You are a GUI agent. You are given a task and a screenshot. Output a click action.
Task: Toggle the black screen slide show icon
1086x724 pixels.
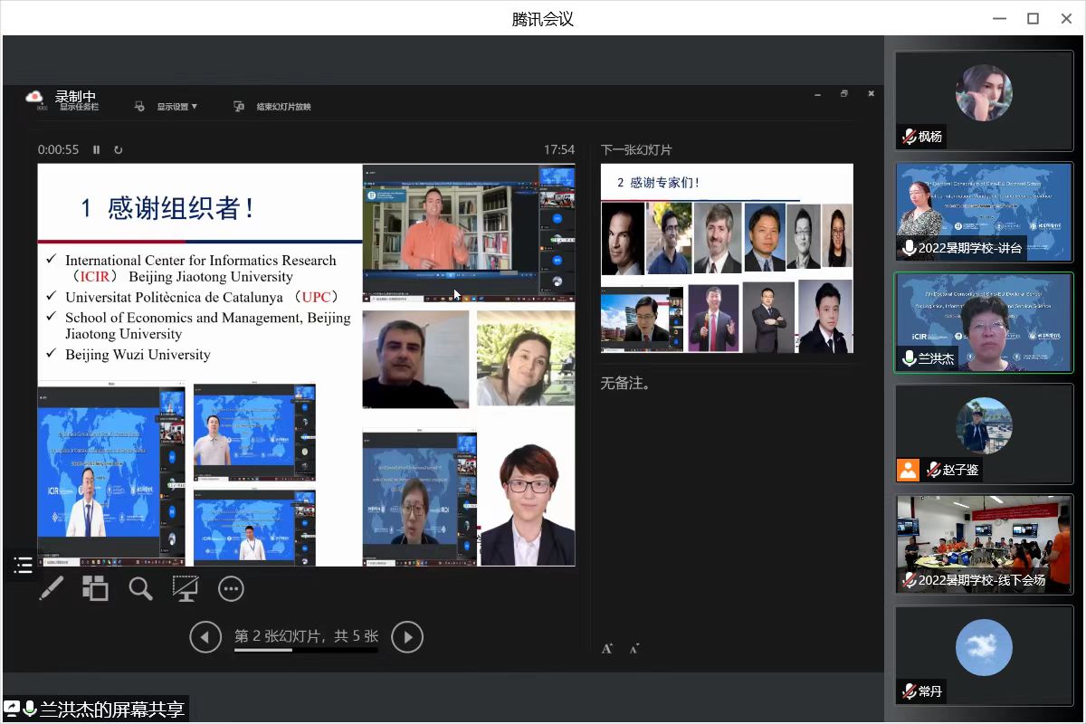pos(186,588)
